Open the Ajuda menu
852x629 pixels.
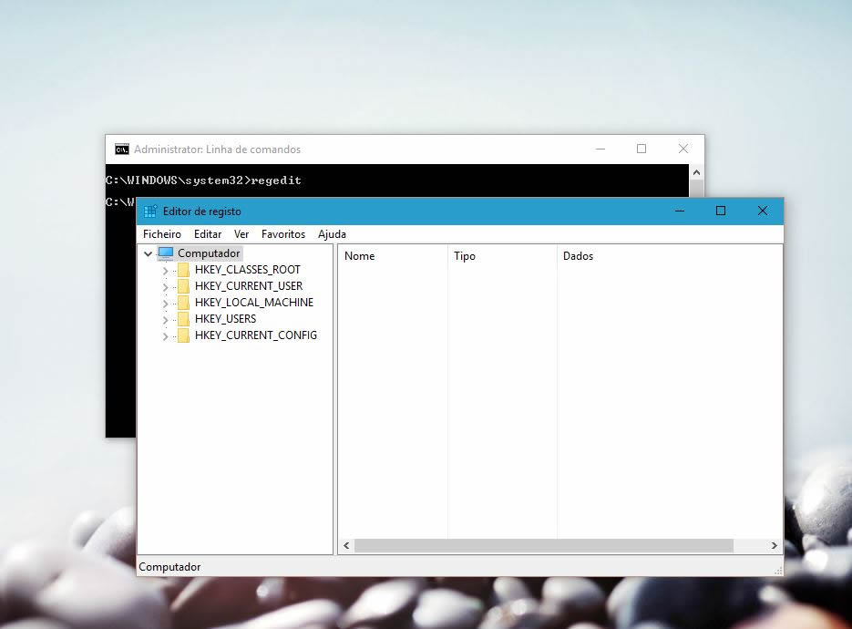point(332,234)
